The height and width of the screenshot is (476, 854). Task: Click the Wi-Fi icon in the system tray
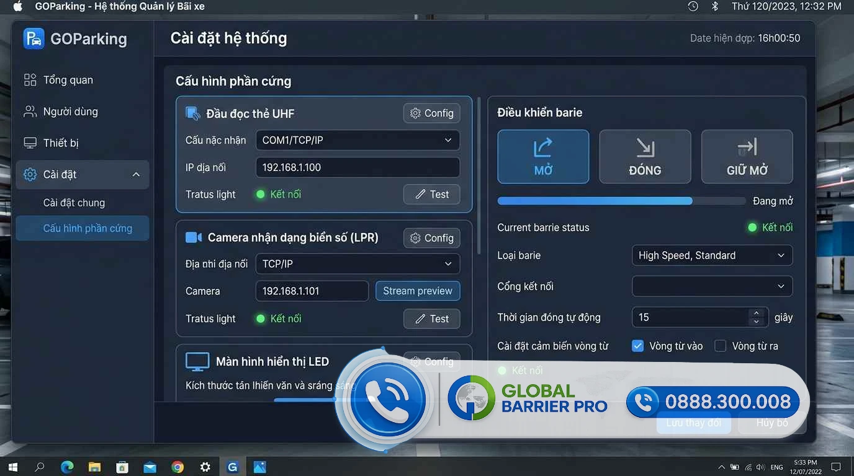point(748,467)
